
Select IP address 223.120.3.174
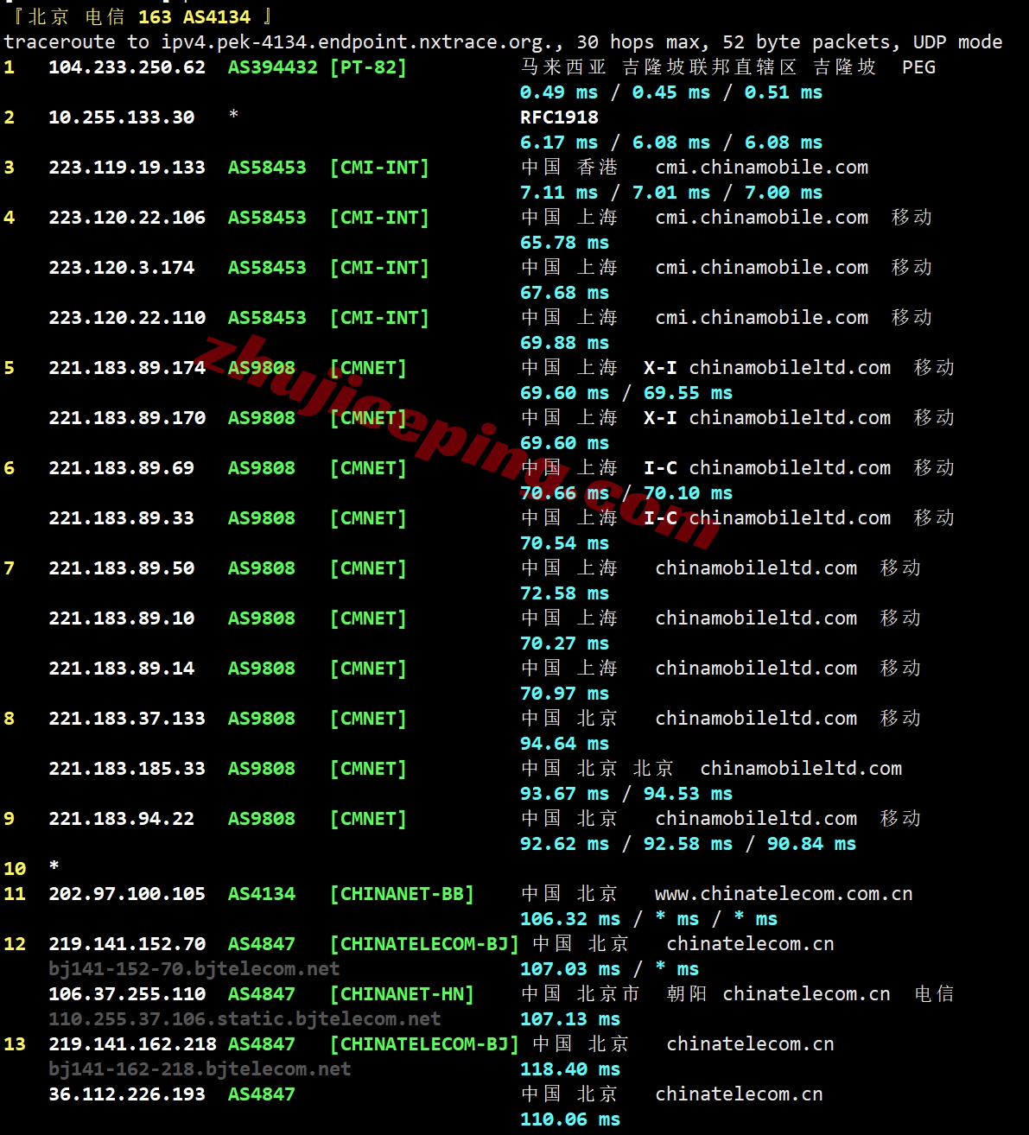(122, 268)
